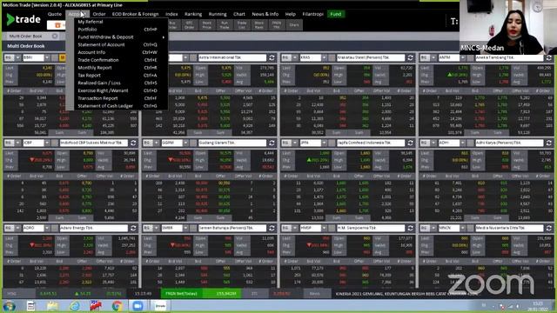Click the yellow M icon beside BBRI
The image size is (557, 313).
point(62,57)
